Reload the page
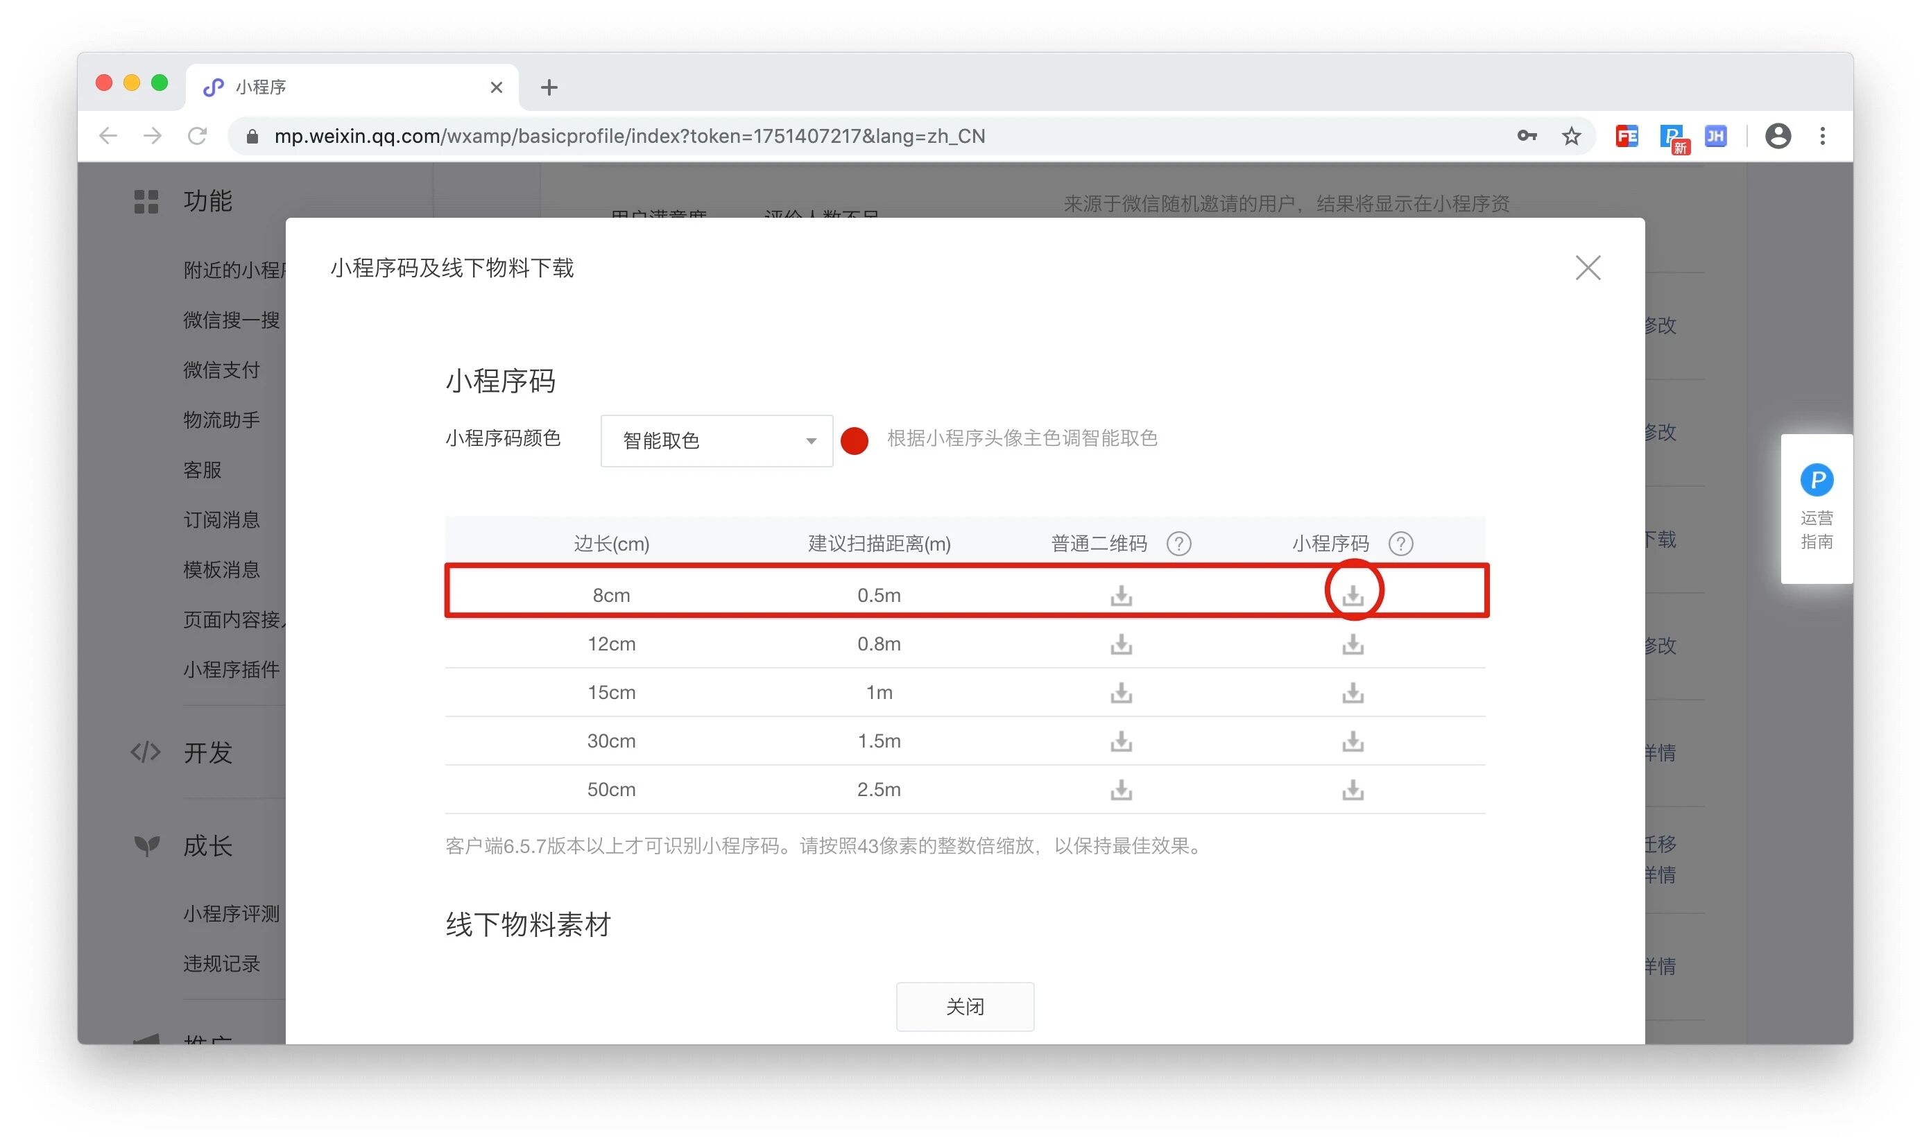Viewport: 1931px width, 1147px height. click(x=198, y=136)
